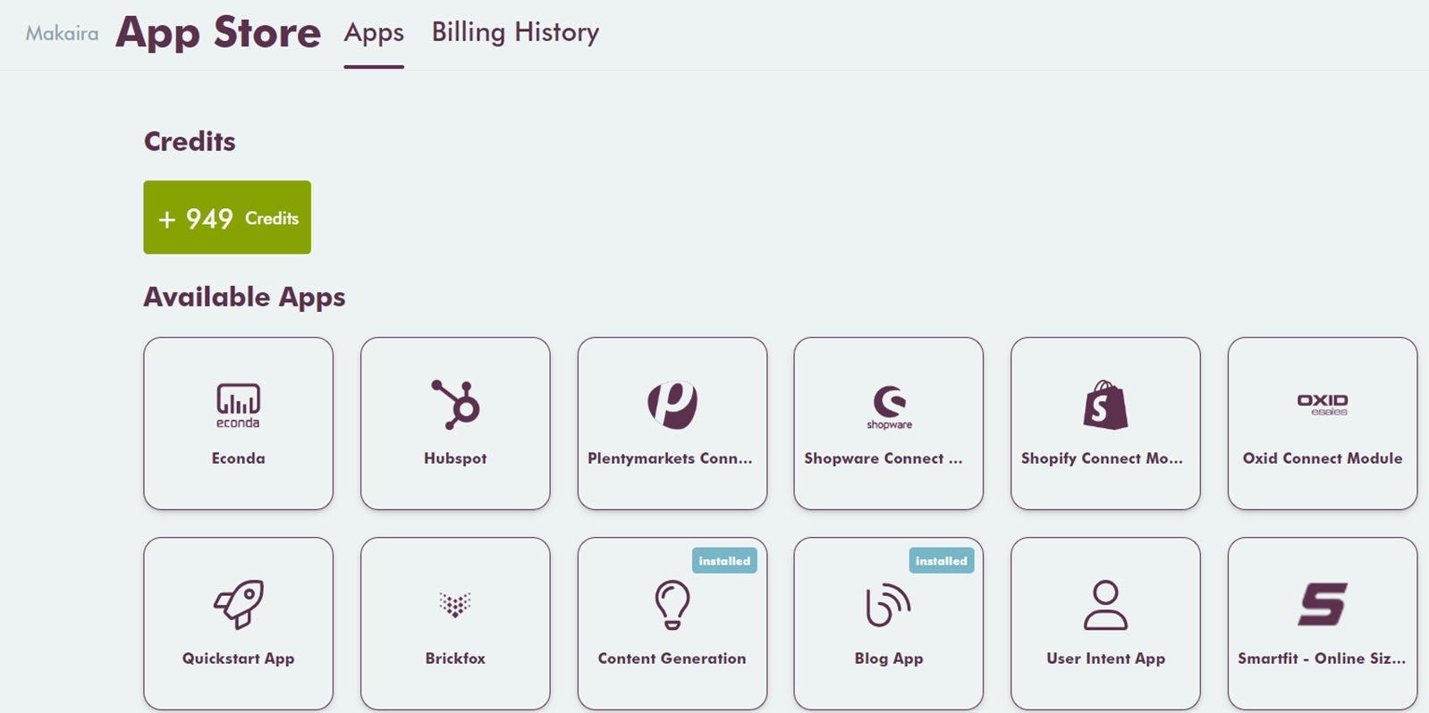Select the Apps tab

click(374, 32)
